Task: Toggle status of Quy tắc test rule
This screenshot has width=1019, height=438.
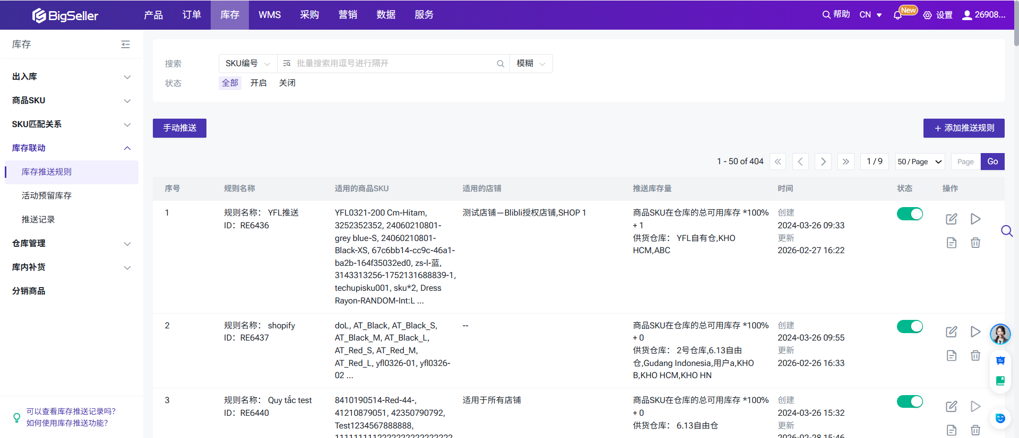Action: pos(910,401)
